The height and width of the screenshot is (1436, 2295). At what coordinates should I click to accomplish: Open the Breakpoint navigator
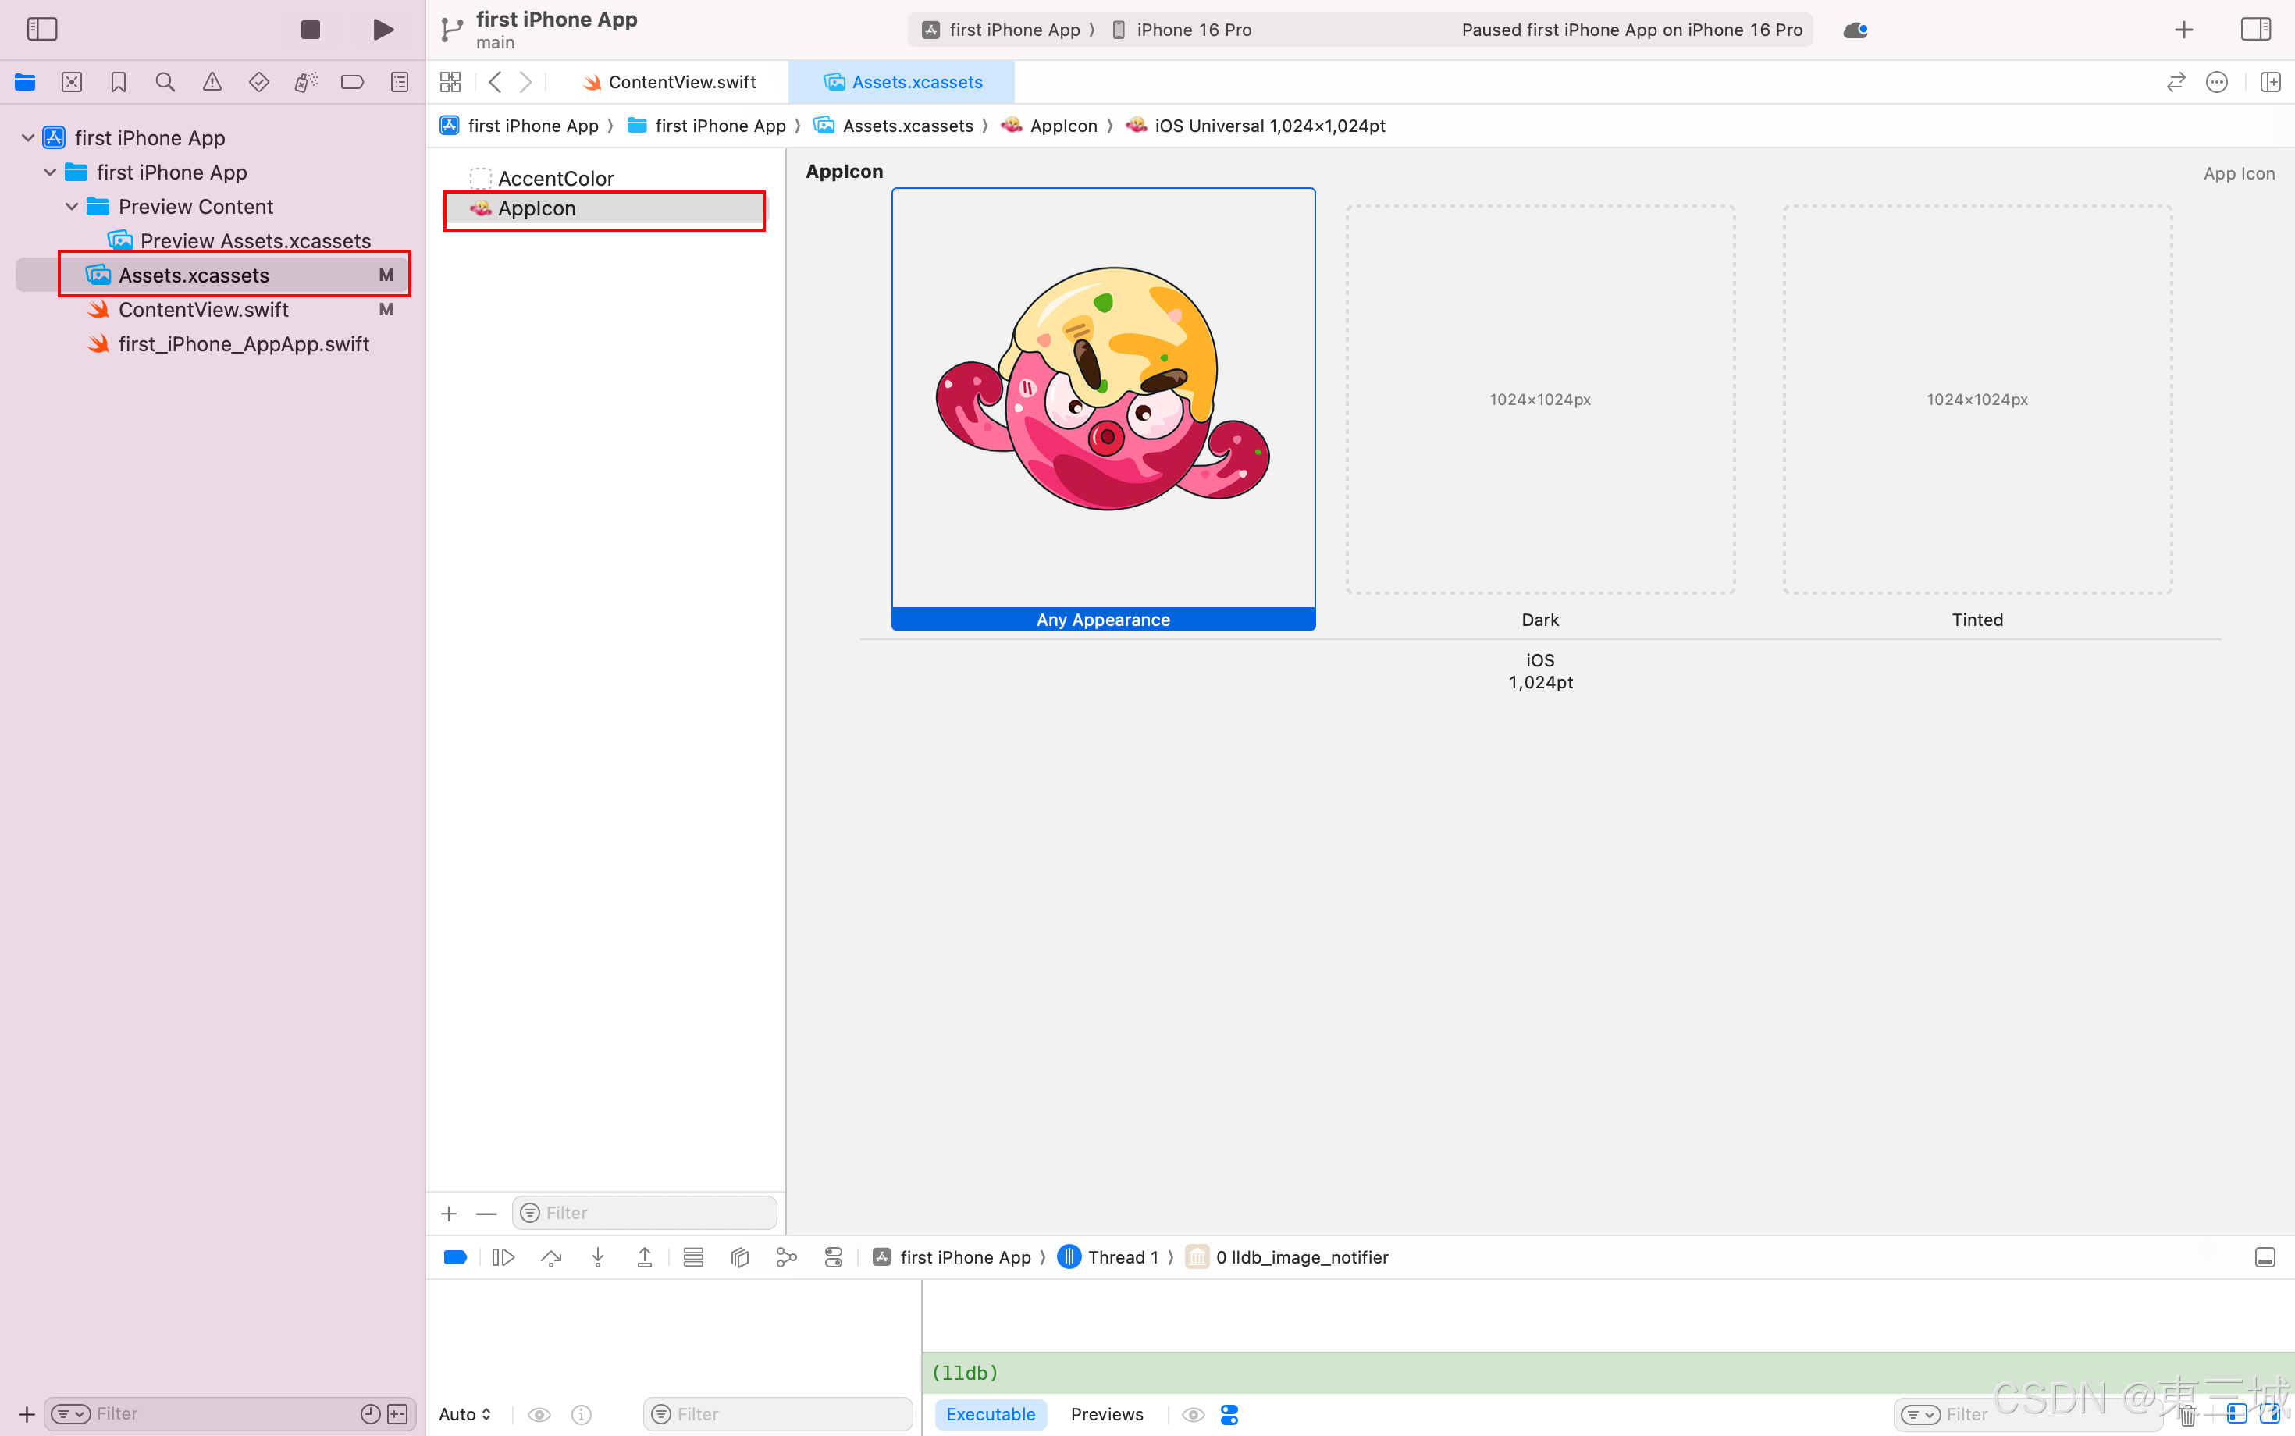click(x=352, y=83)
